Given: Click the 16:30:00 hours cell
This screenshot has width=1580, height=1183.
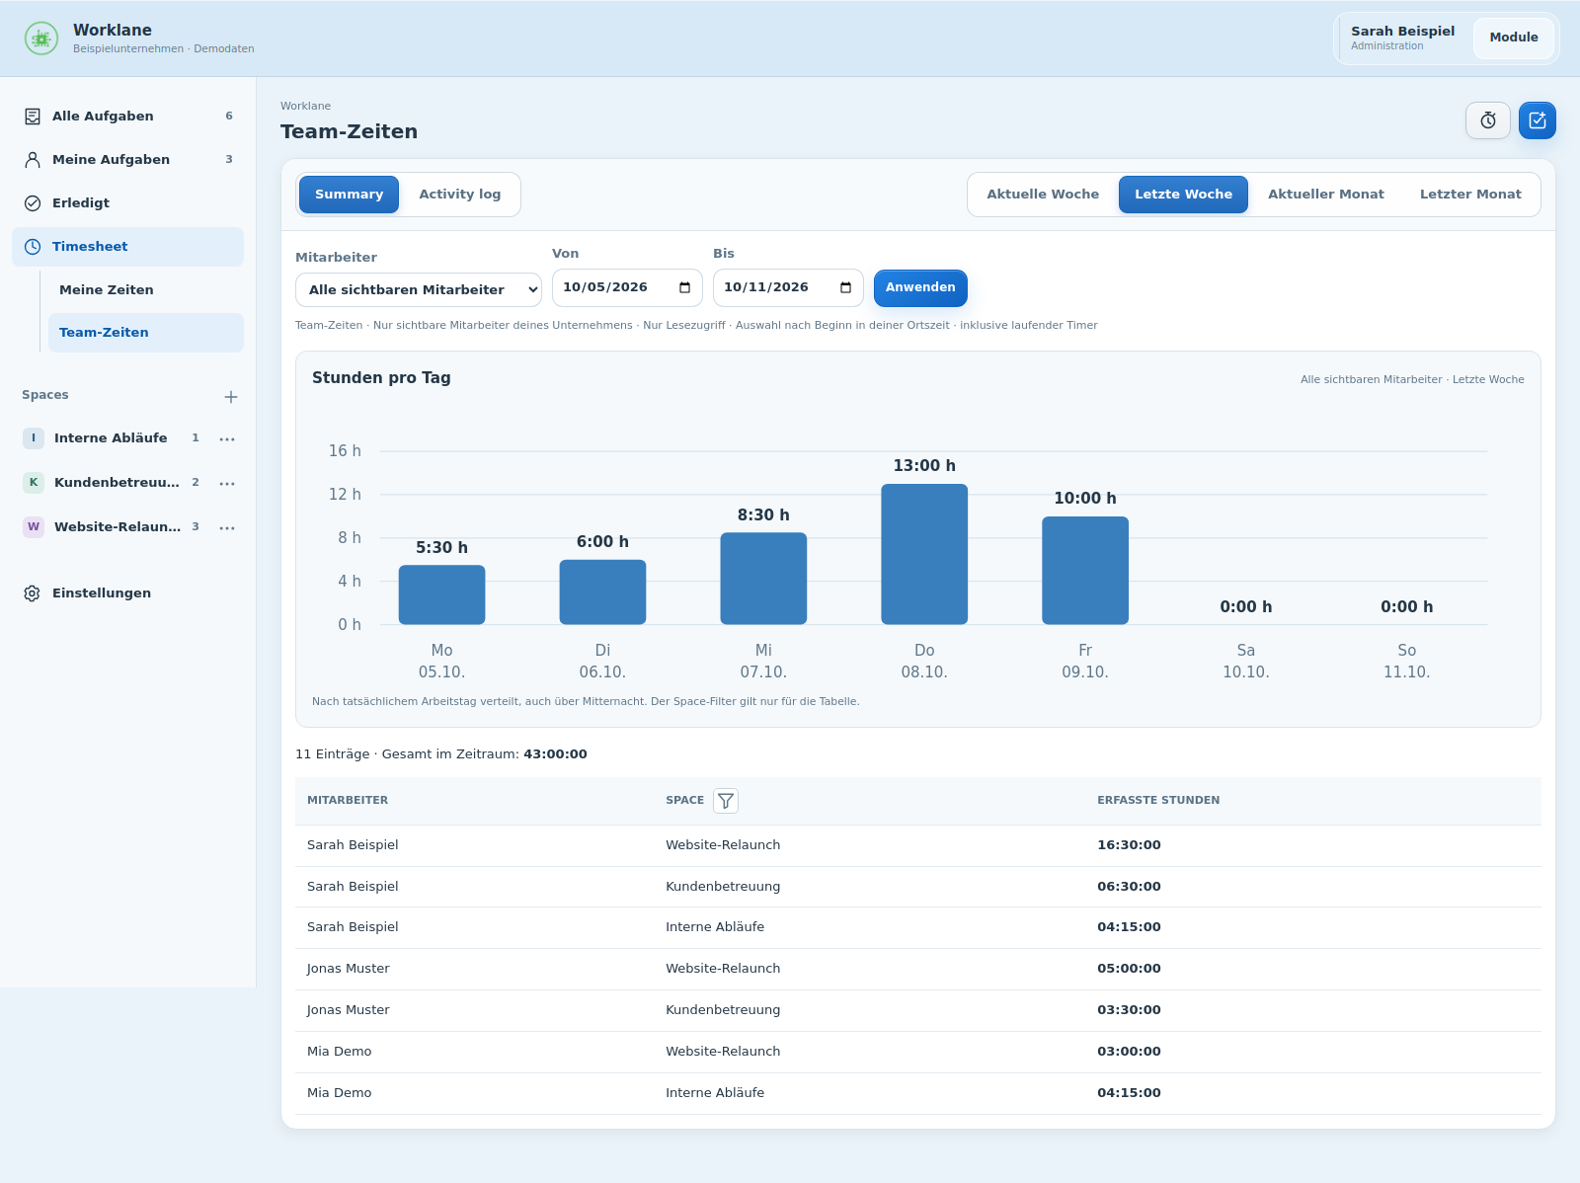Looking at the screenshot, I should (x=1129, y=845).
